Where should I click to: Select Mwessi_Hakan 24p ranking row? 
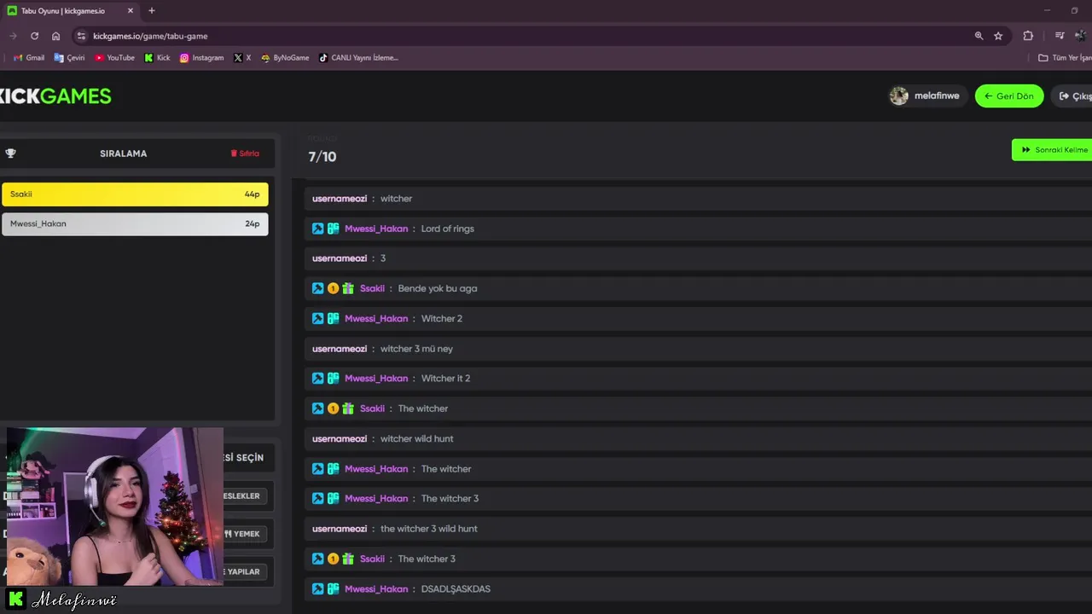(x=135, y=223)
